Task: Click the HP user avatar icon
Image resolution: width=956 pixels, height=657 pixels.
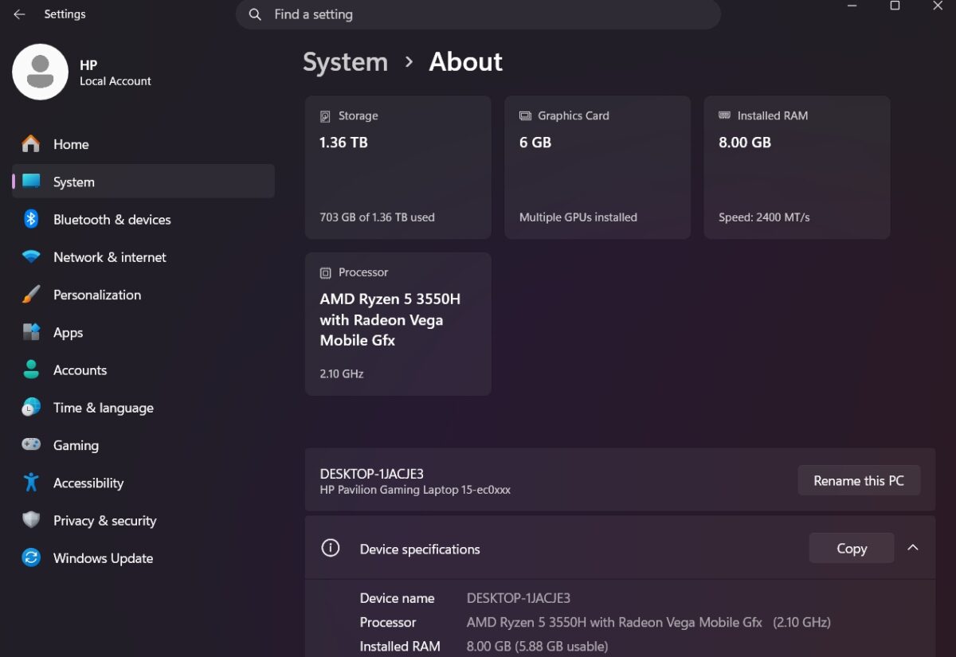Action: pyautogui.click(x=40, y=72)
